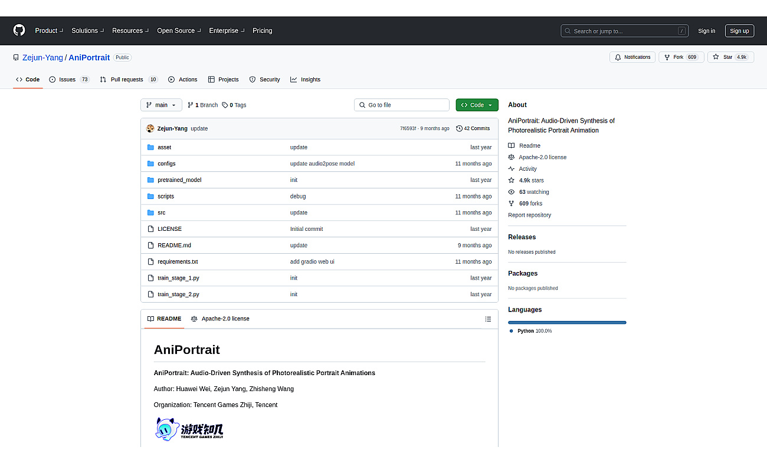Go to the Pricing page
The height and width of the screenshot is (464, 767).
(x=263, y=31)
